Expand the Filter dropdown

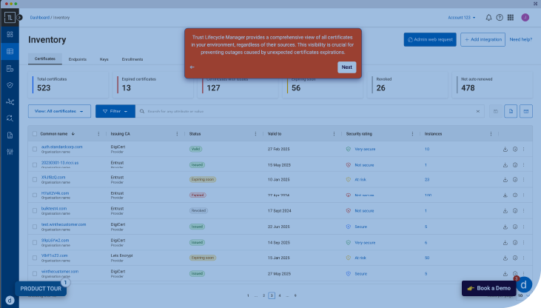tap(115, 111)
